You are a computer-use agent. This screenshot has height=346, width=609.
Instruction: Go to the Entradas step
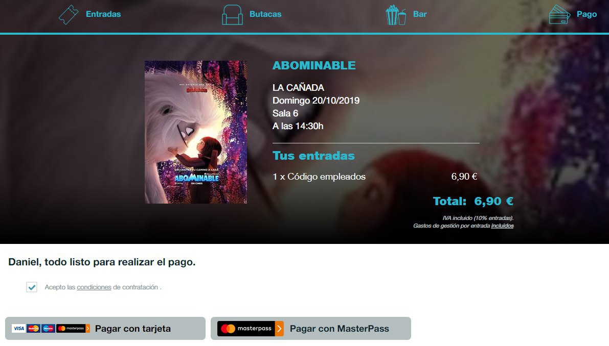click(x=103, y=14)
